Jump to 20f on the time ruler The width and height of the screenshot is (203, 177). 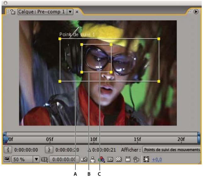[181, 140]
